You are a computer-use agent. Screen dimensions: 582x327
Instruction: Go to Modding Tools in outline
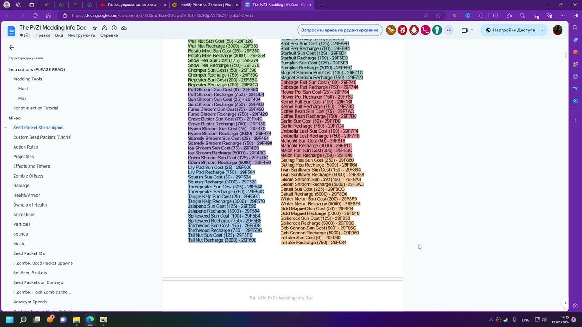tap(27, 79)
